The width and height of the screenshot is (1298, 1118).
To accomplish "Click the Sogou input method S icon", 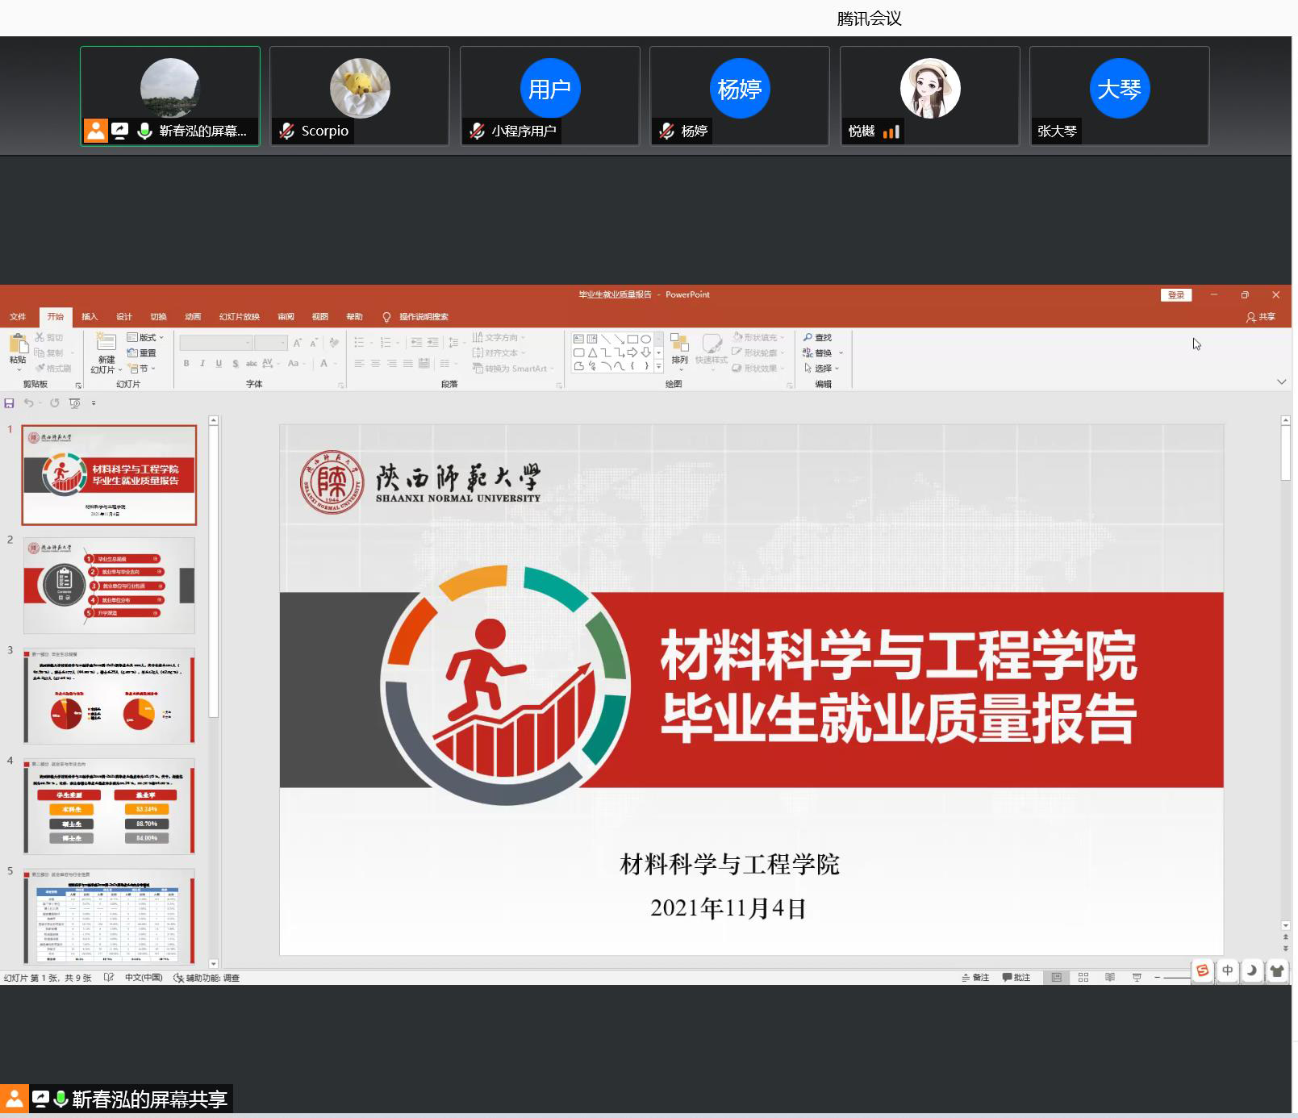I will [1202, 970].
